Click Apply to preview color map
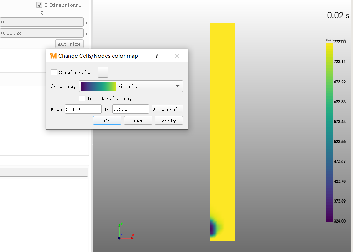Viewport: 353px width, 252px height. (x=169, y=121)
